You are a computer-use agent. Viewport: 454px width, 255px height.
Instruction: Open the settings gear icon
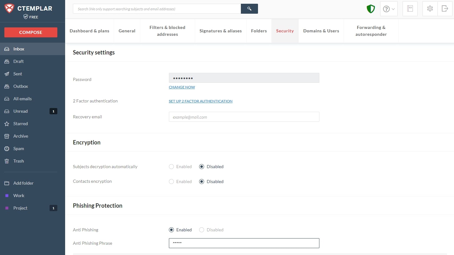pos(430,9)
